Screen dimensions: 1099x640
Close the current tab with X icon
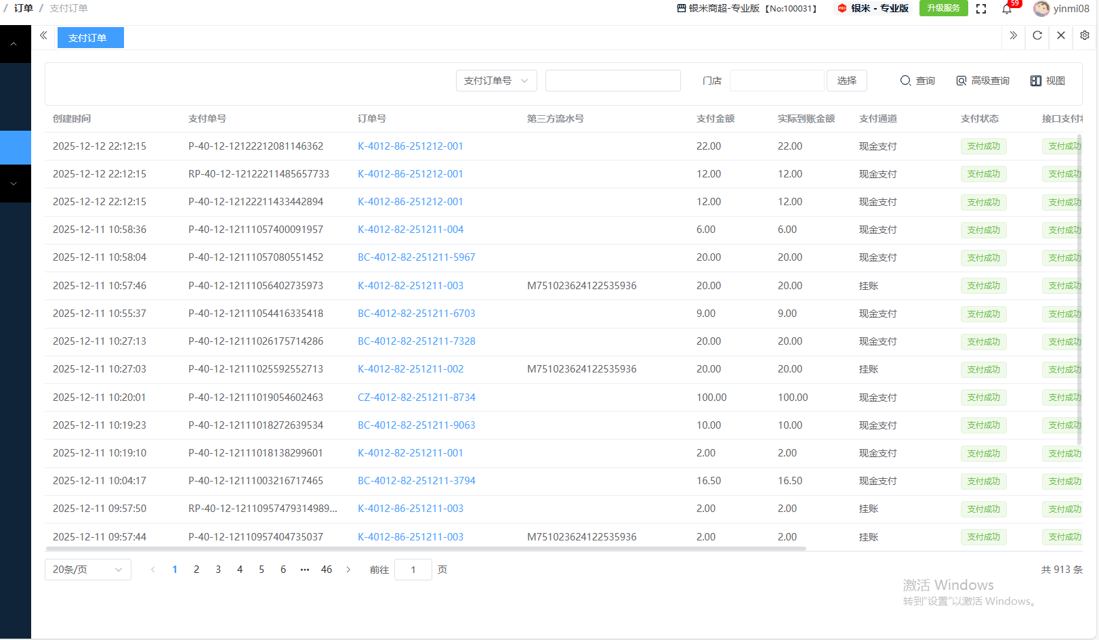pos(1061,35)
